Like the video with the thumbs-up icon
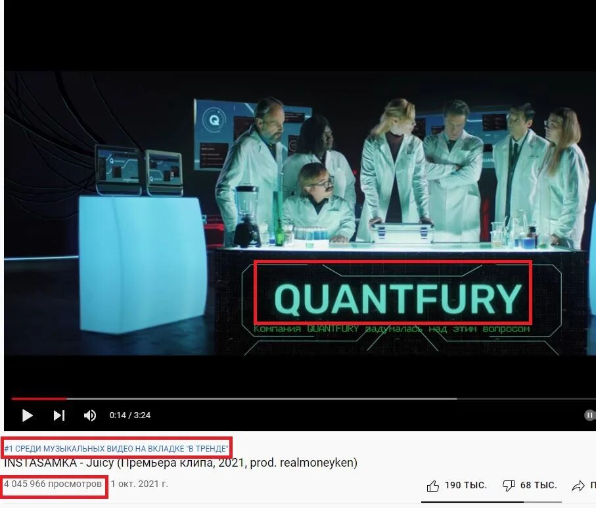 click(x=432, y=486)
